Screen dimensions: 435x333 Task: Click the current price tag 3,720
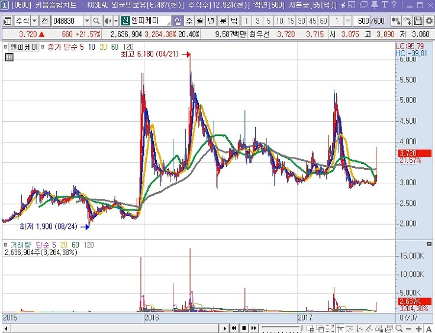click(x=415, y=153)
